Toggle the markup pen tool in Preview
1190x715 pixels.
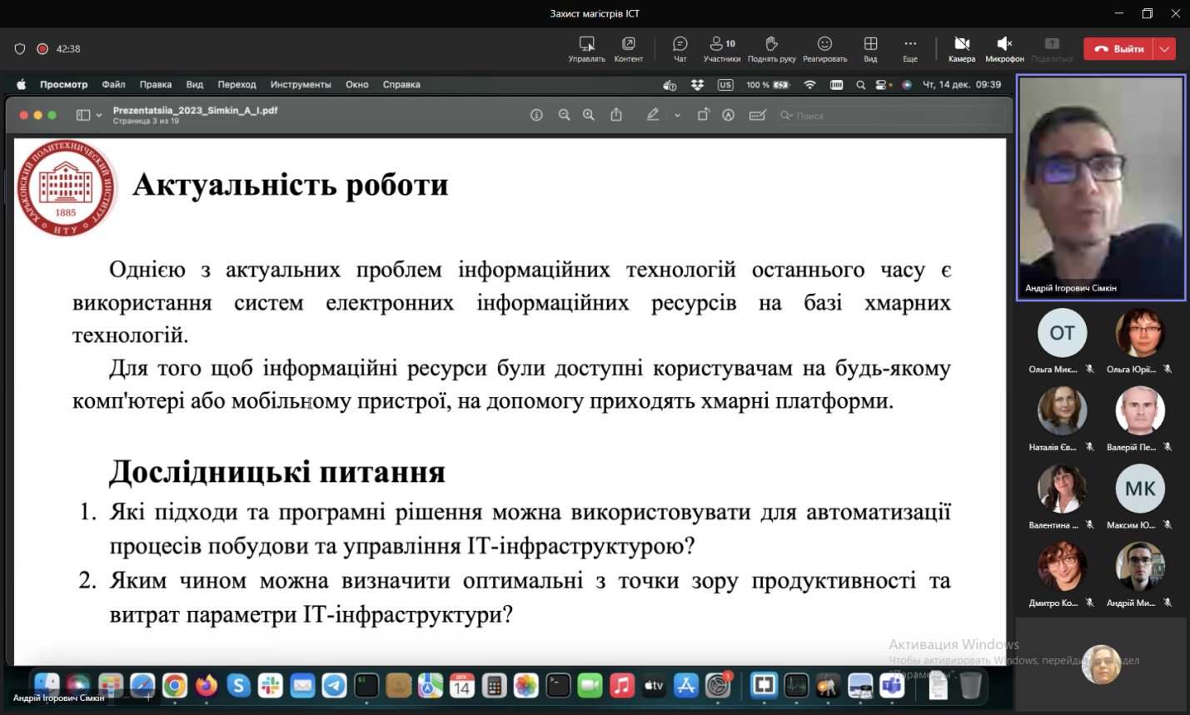(653, 116)
